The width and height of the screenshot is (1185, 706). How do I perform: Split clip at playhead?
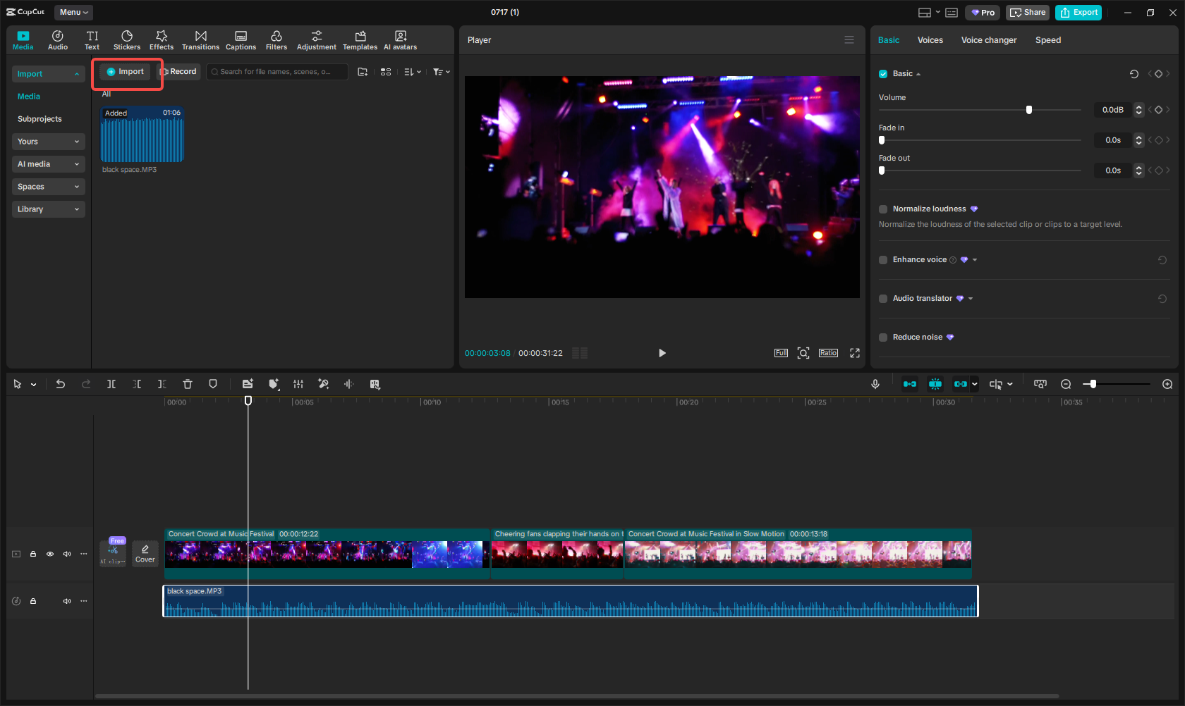111,384
